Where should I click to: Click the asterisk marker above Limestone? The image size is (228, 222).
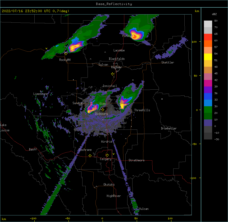click(x=41, y=91)
